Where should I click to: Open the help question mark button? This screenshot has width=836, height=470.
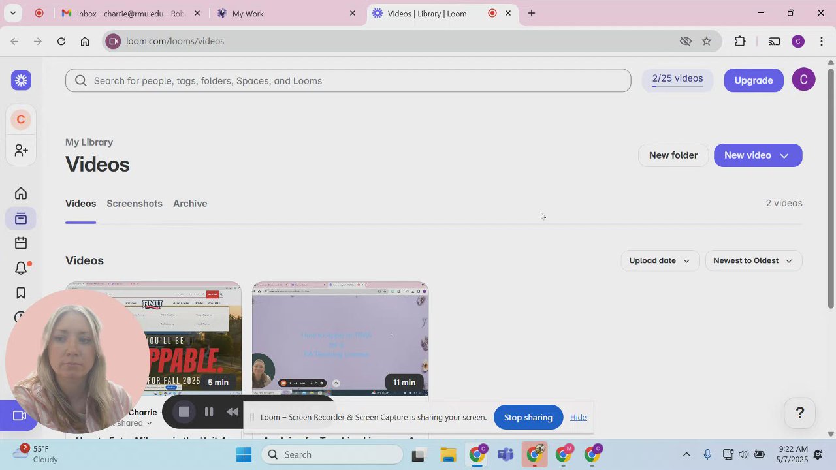[x=799, y=413]
